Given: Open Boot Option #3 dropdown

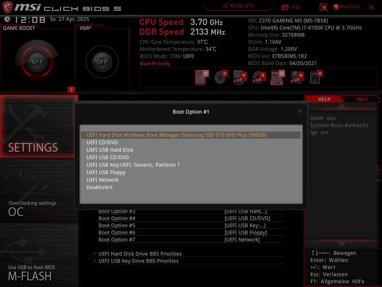Looking at the screenshot, I should pyautogui.click(x=191, y=212).
